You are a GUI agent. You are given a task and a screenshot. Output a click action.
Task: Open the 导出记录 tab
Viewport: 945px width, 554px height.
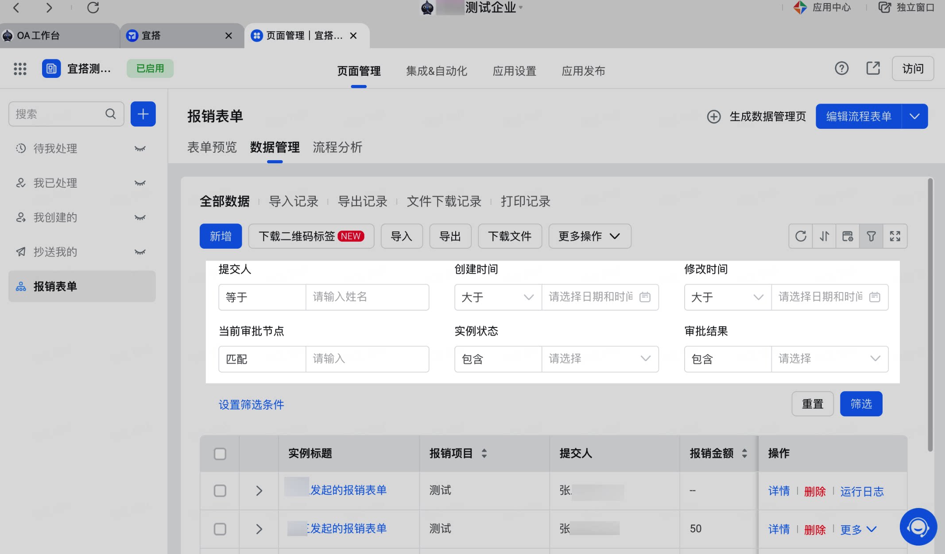click(362, 202)
